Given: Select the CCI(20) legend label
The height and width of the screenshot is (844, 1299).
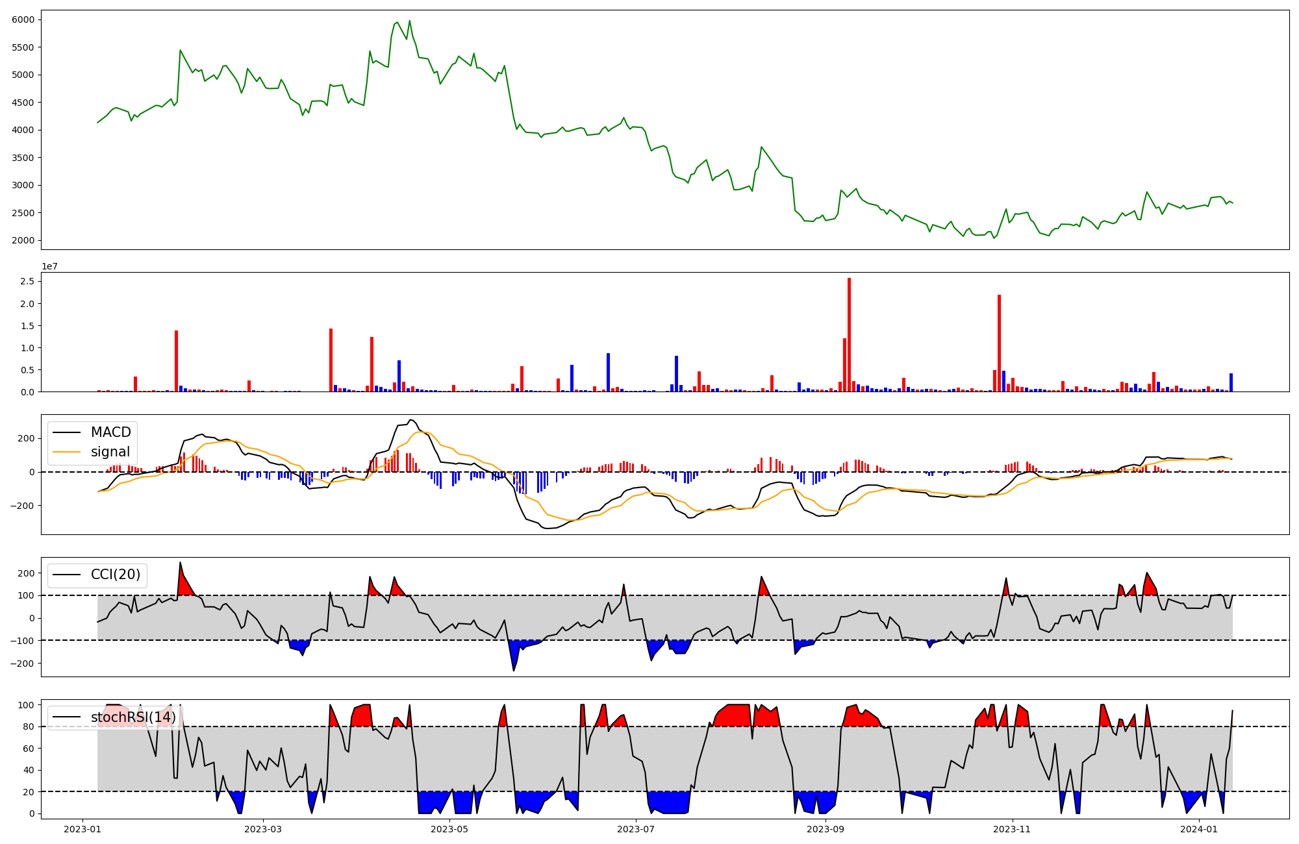Looking at the screenshot, I should [x=115, y=575].
